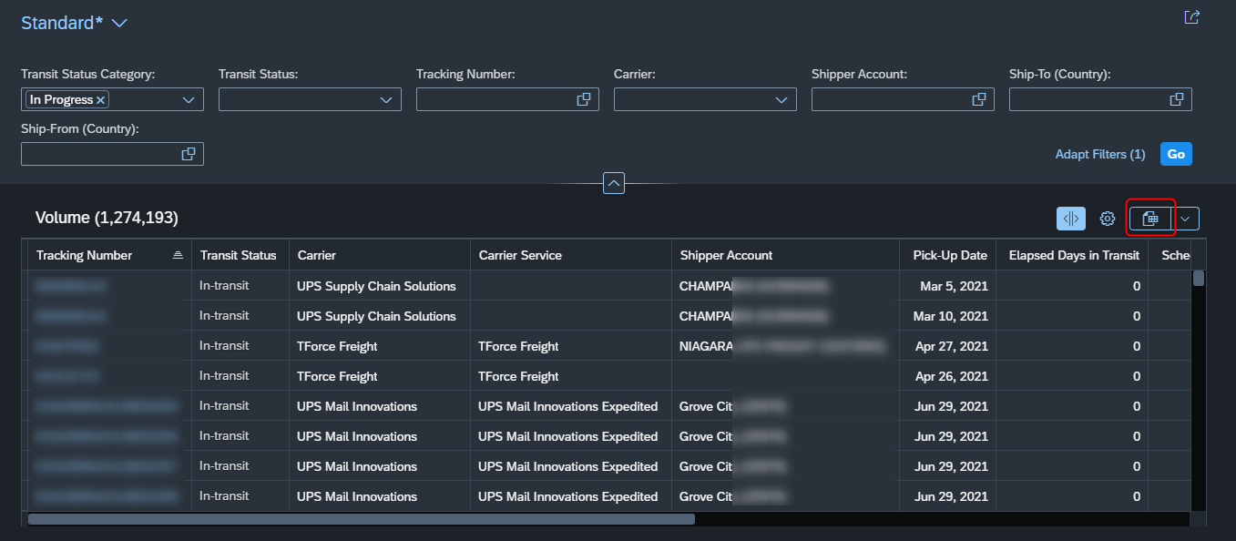1236x541 pixels.
Task: Toggle the freeze column icon button
Action: tap(1071, 219)
